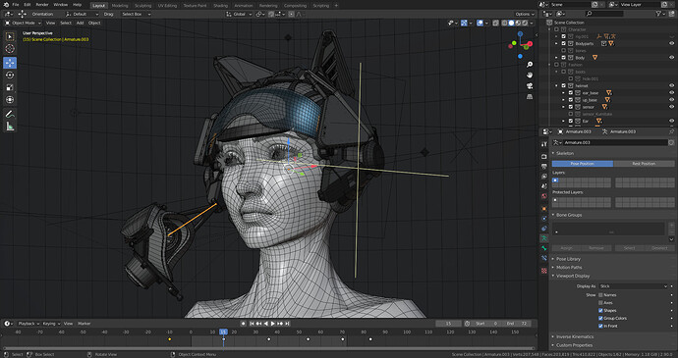Expand the Inverse Kinematics panel
678x358 pixels.
click(575, 336)
